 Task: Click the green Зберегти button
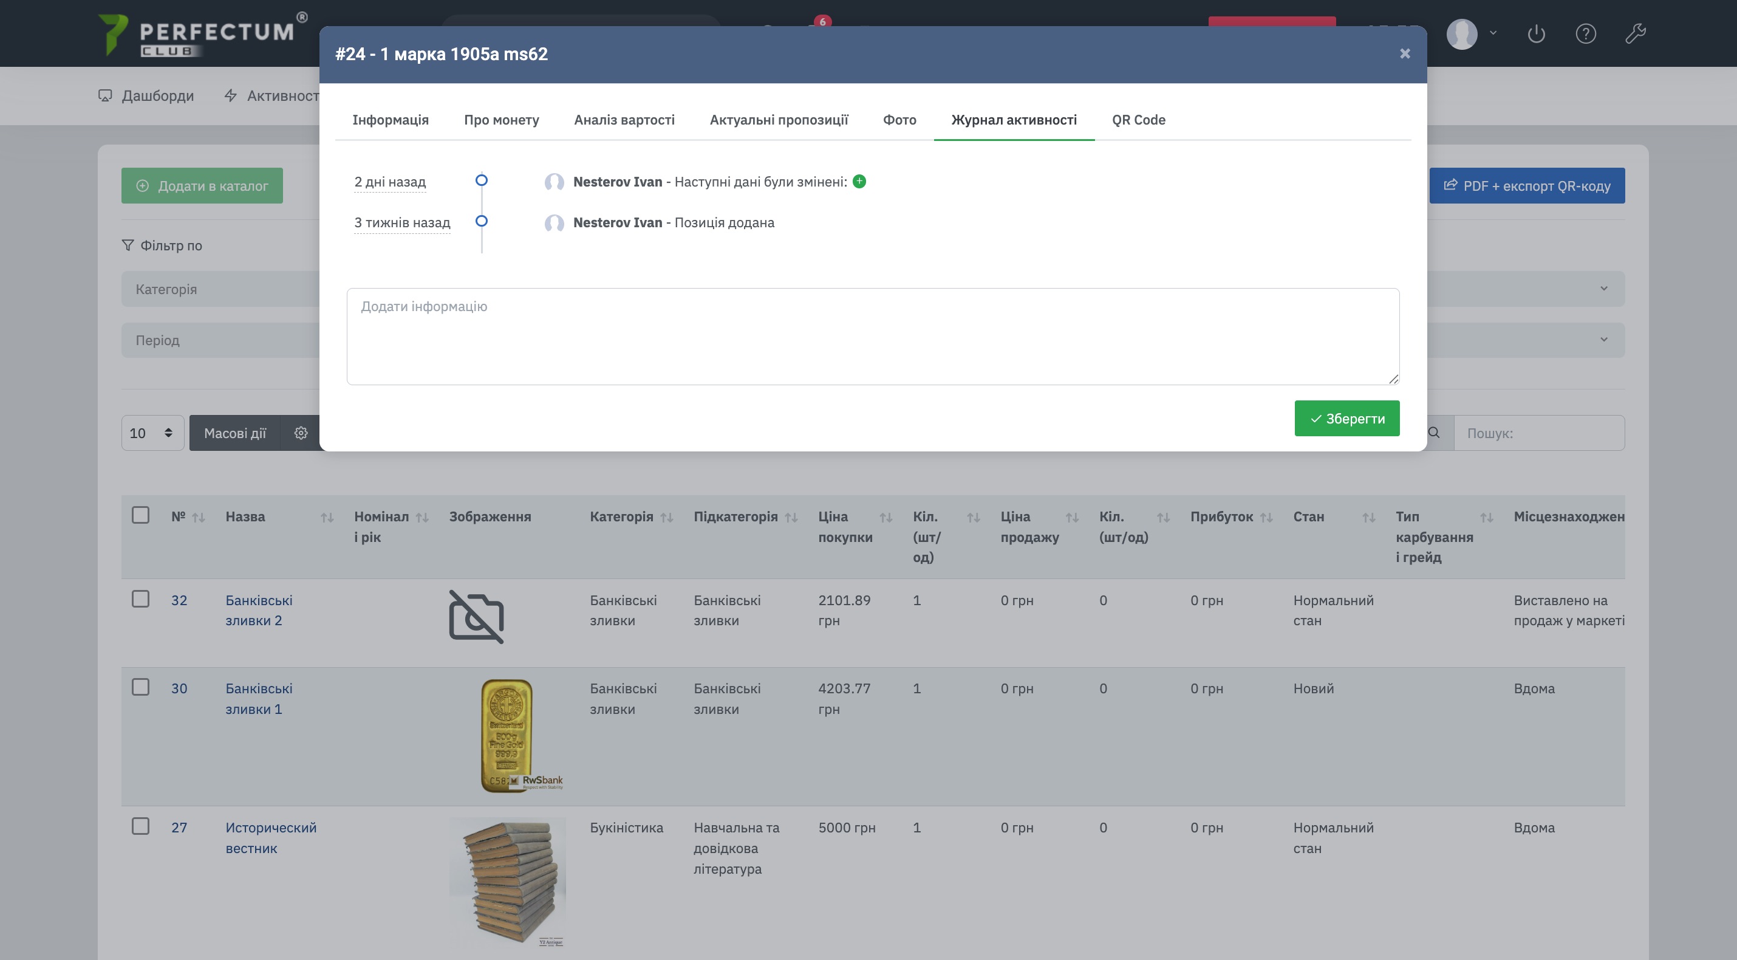coord(1346,419)
